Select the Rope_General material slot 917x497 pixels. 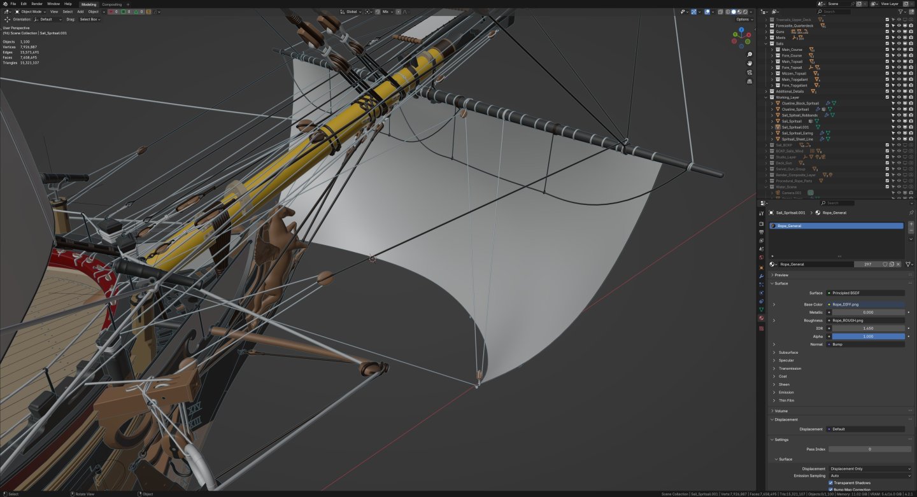pos(836,226)
